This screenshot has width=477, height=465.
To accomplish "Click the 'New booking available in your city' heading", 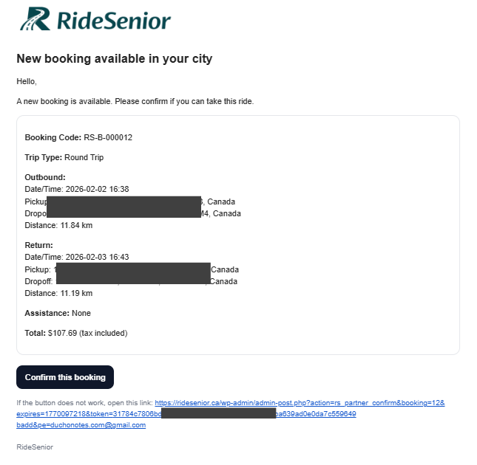I will [x=115, y=58].
